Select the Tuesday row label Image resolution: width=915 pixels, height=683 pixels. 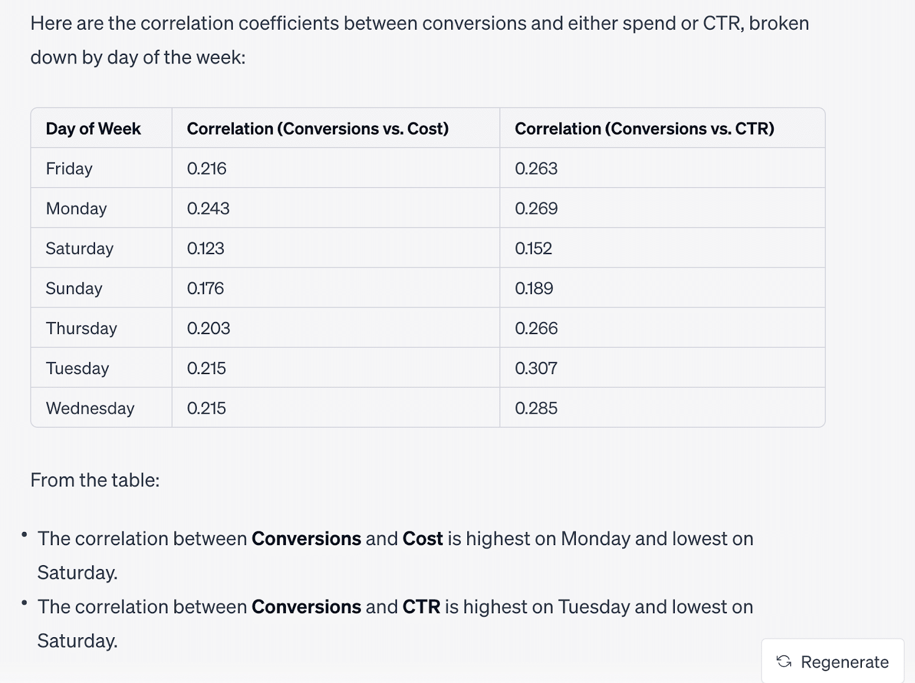[x=77, y=368]
